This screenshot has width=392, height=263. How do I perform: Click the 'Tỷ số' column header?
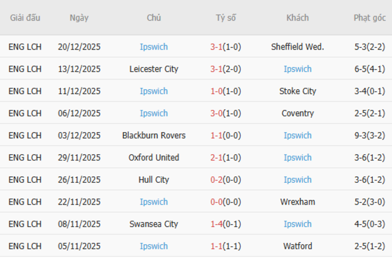[x=226, y=17]
